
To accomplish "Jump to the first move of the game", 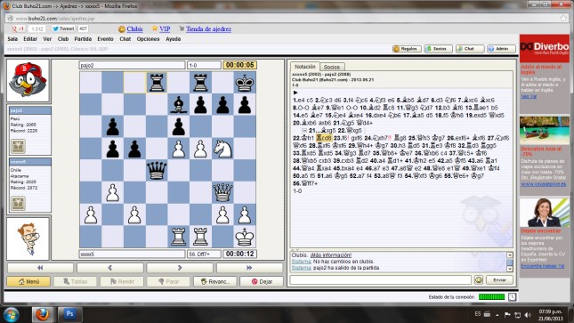I will pos(40,268).
